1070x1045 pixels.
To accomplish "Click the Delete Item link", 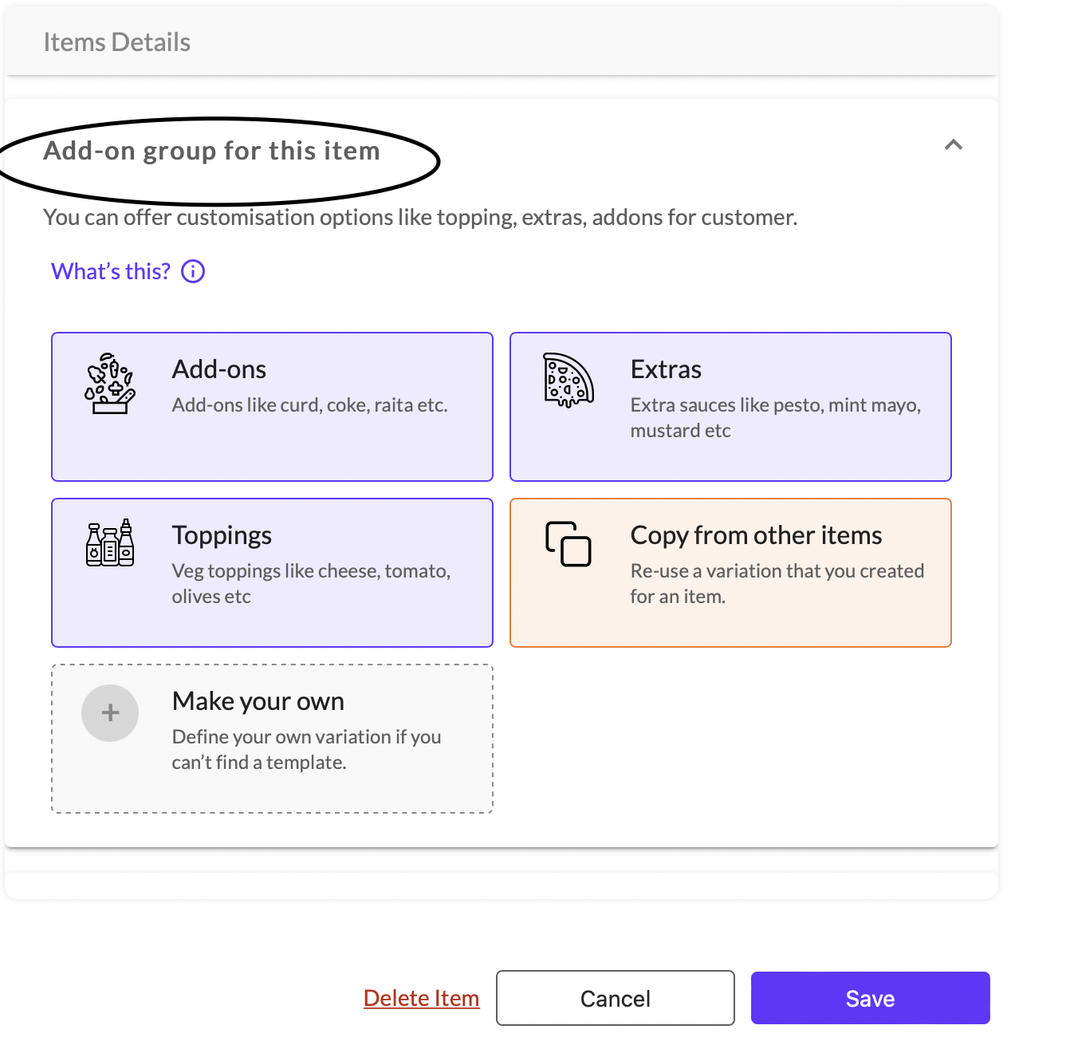I will coord(422,998).
